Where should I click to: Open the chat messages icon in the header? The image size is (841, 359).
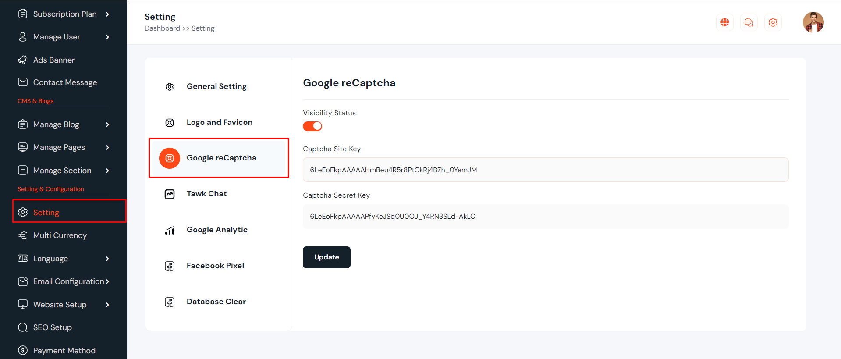[x=749, y=22]
